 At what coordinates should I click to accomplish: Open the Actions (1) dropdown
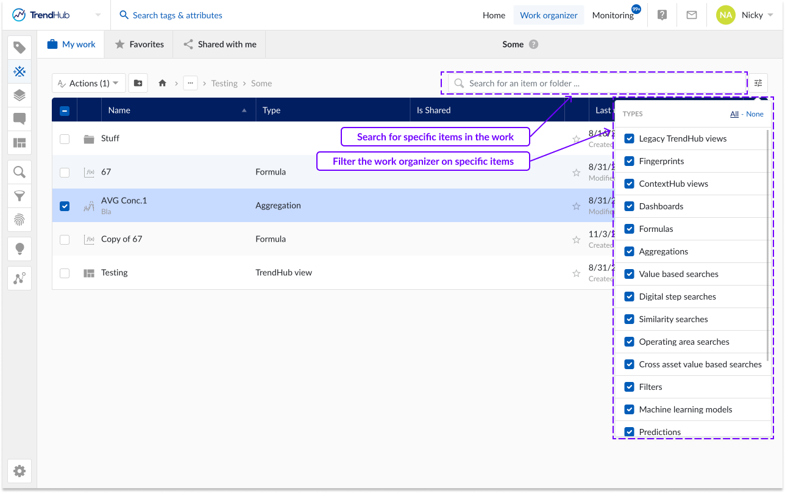tap(89, 84)
